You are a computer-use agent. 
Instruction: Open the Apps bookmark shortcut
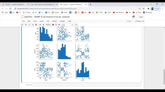(5, 13)
